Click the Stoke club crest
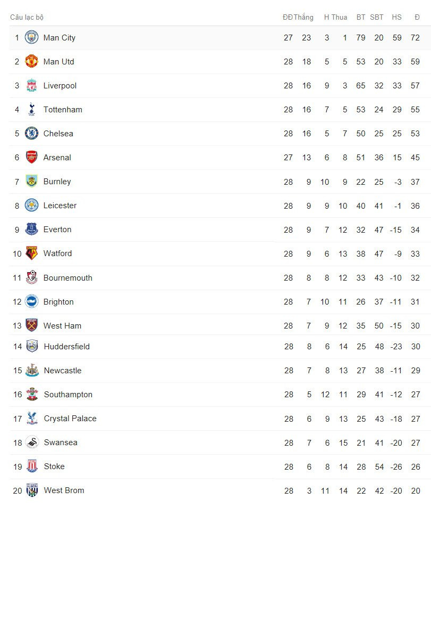The width and height of the screenshot is (431, 639). pyautogui.click(x=32, y=466)
